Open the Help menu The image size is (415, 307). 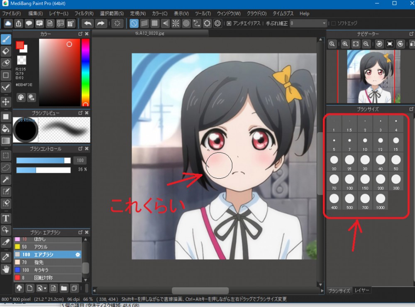click(304, 14)
